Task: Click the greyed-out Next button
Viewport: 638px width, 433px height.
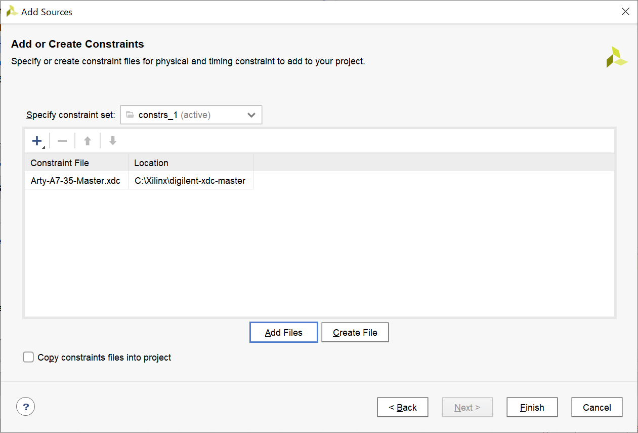Action: pyautogui.click(x=467, y=407)
